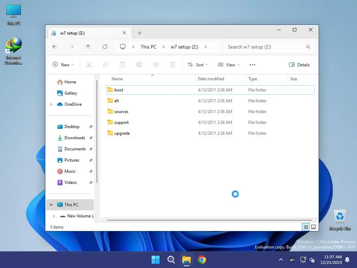Expand New Volume drive node
Image resolution: width=357 pixels, height=268 pixels.
click(x=54, y=216)
